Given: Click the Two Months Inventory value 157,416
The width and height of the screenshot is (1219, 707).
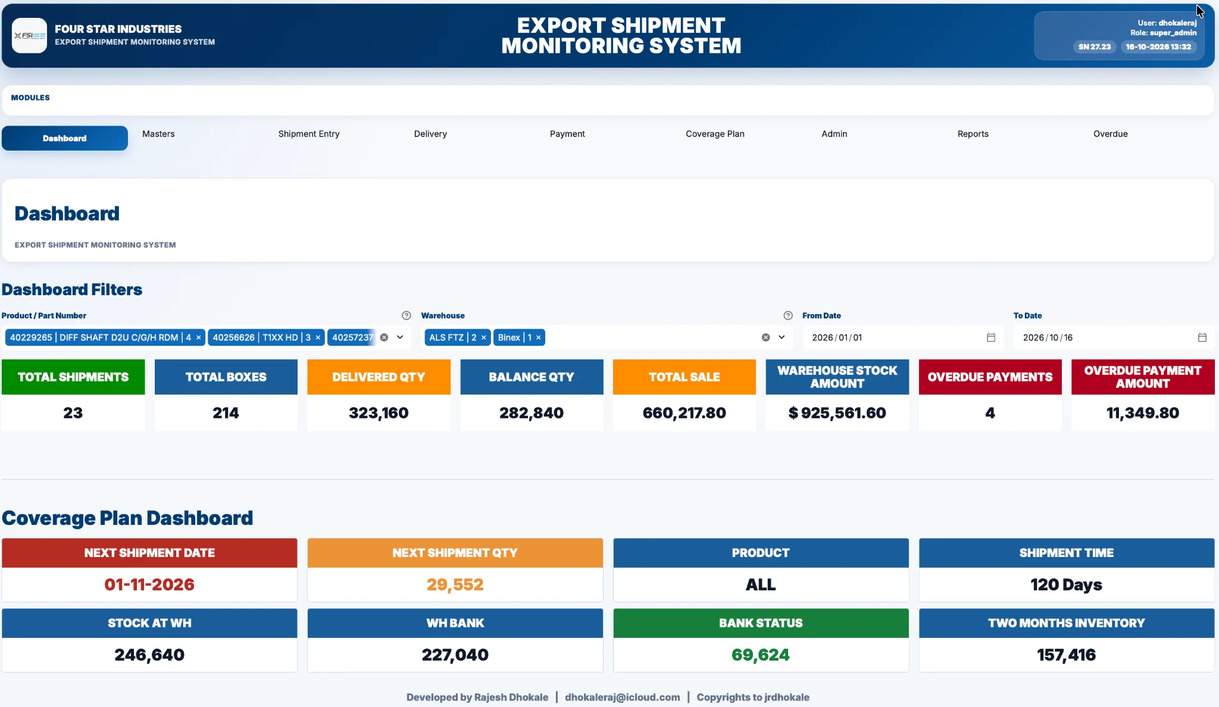Looking at the screenshot, I should tap(1067, 655).
